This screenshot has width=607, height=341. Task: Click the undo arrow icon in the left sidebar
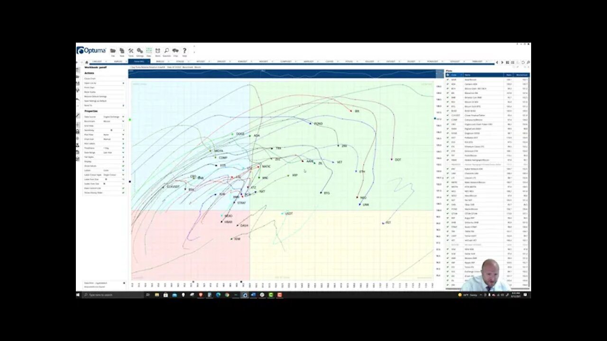78,99
